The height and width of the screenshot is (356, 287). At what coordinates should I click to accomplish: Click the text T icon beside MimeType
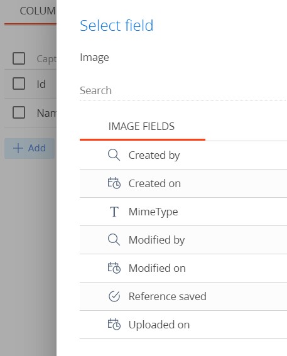coord(114,212)
